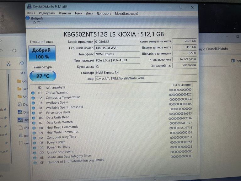Click the status dot of Unsafe Shutdowns
This screenshot has height=181, width=241.
pos(35,153)
